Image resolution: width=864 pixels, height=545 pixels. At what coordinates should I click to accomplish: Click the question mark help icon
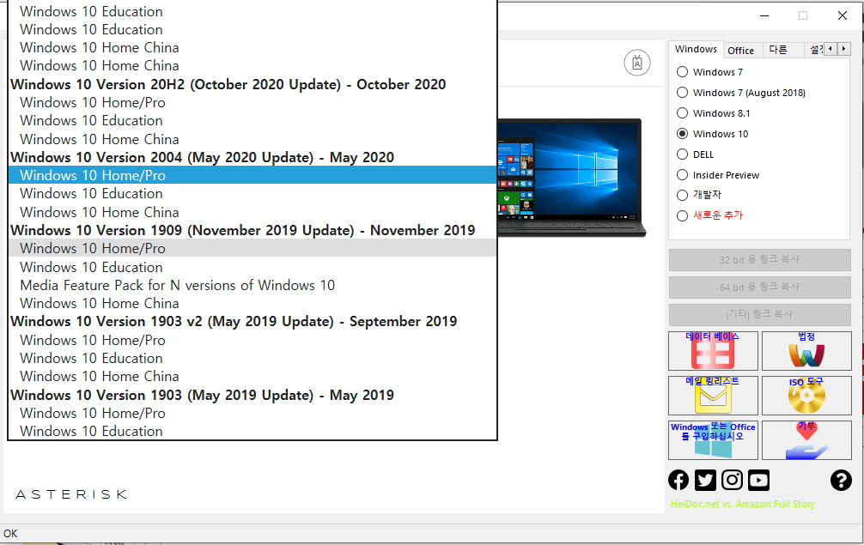[841, 480]
